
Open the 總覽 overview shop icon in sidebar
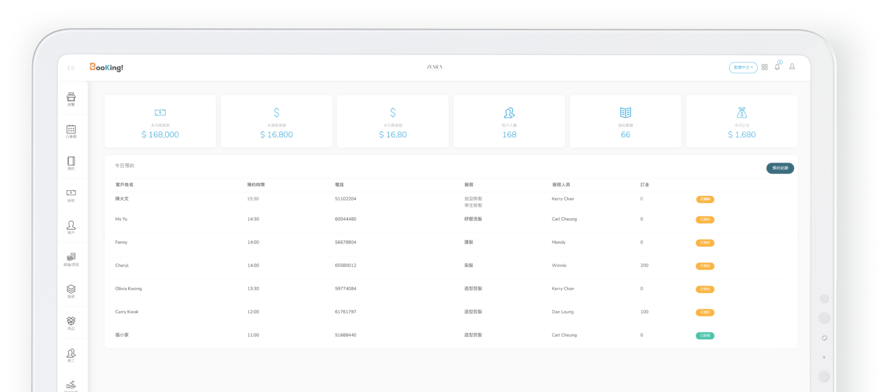point(71,99)
